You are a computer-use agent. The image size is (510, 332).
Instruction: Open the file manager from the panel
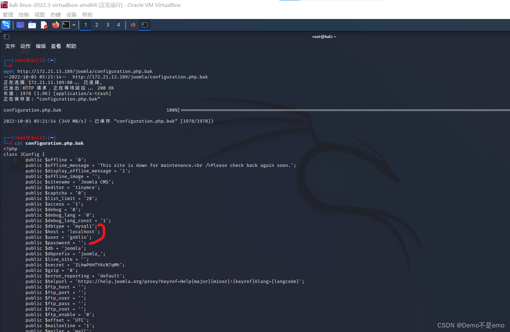(x=32, y=25)
